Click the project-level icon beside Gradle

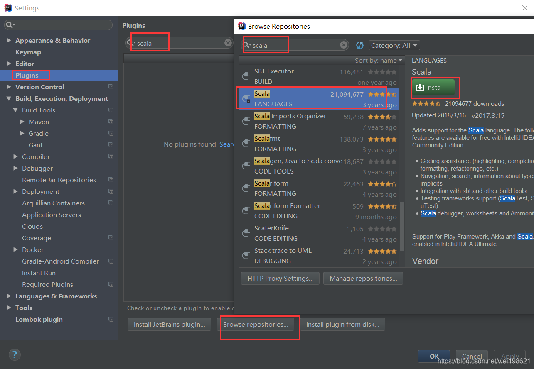(111, 133)
